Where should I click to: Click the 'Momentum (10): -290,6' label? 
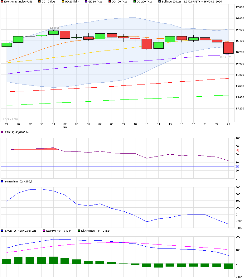(18, 181)
